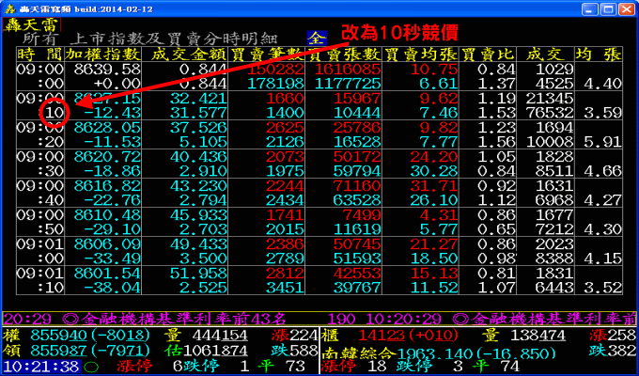Click the 金融機構基準利率前43名 ticker headline
The height and width of the screenshot is (376, 639).
click(184, 319)
